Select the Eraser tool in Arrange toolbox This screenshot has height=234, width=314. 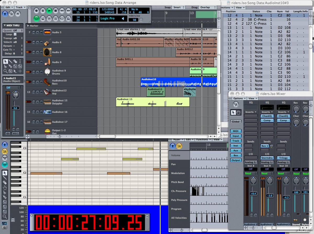[15, 61]
